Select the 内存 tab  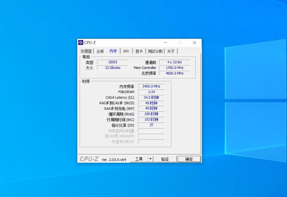click(x=113, y=51)
